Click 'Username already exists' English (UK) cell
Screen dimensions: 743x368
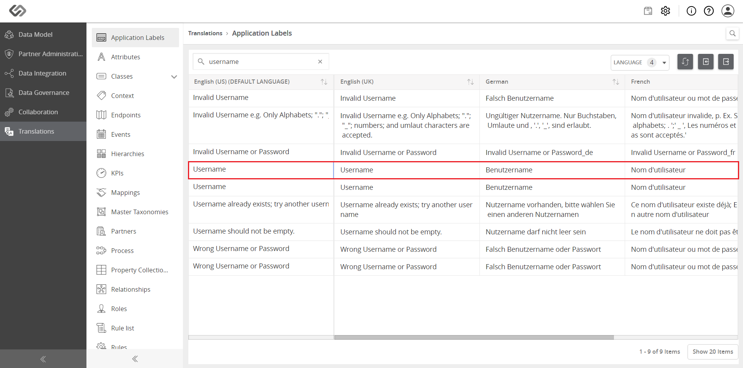click(x=407, y=210)
